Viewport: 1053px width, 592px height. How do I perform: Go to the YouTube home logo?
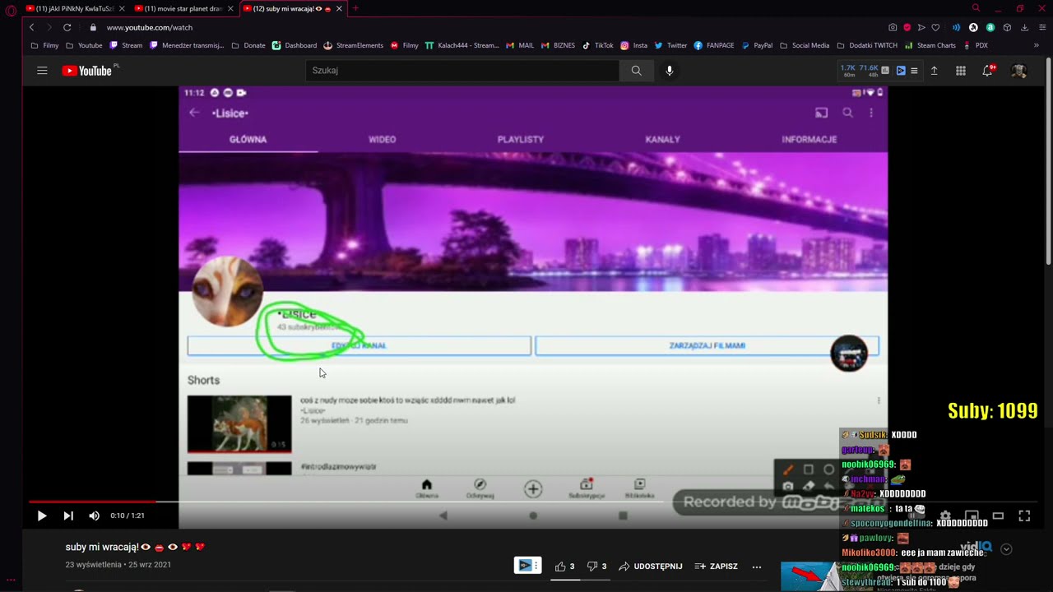(x=87, y=71)
